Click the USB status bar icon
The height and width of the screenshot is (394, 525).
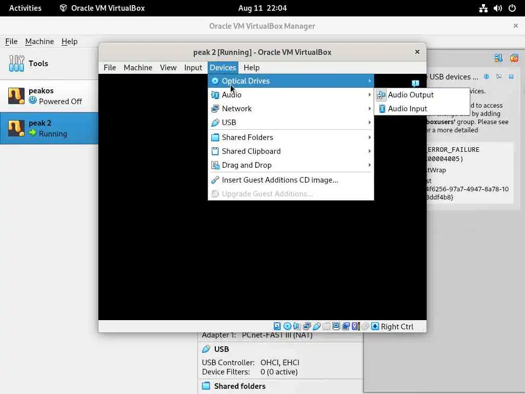tap(317, 326)
